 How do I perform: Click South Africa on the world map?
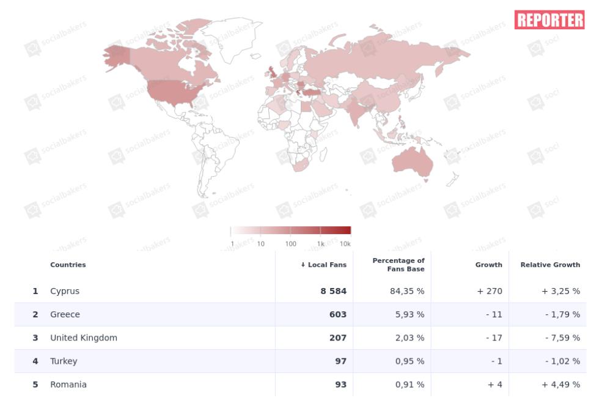click(x=301, y=165)
